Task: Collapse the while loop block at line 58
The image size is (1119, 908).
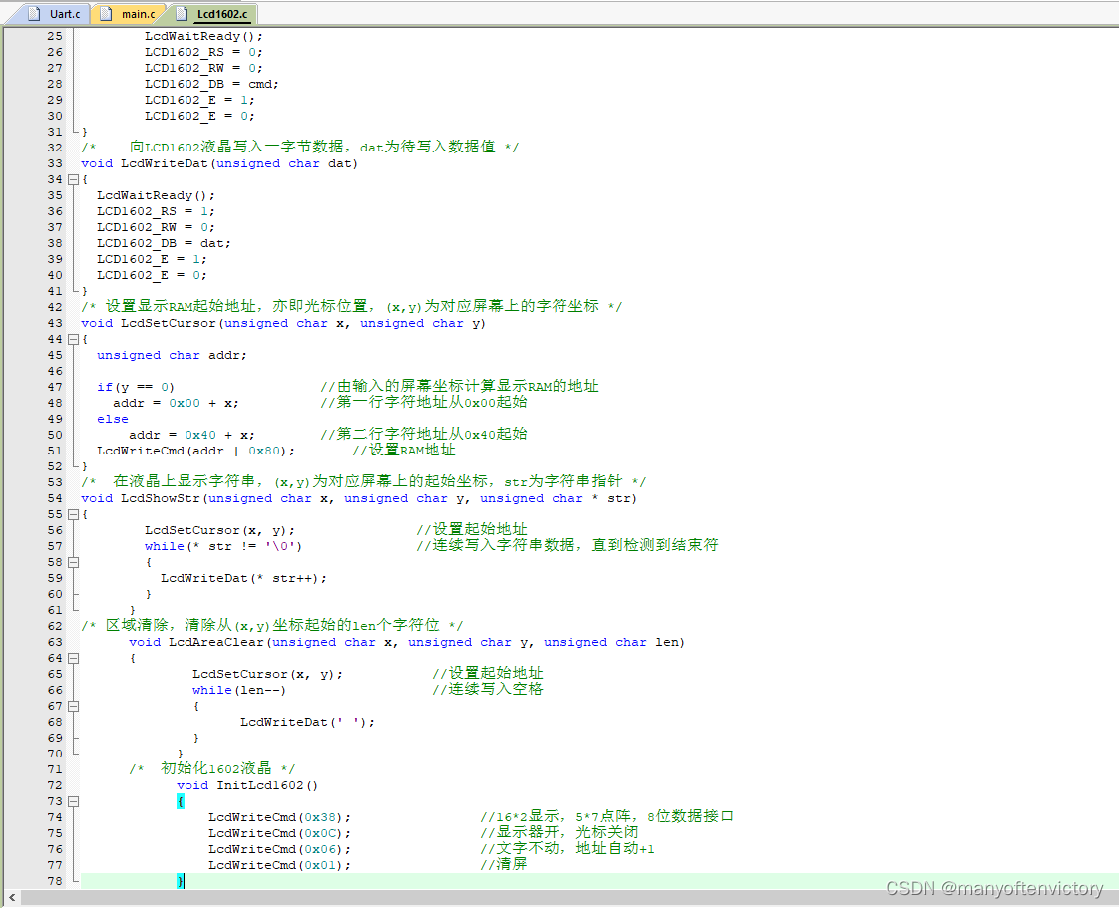Action: tap(73, 562)
